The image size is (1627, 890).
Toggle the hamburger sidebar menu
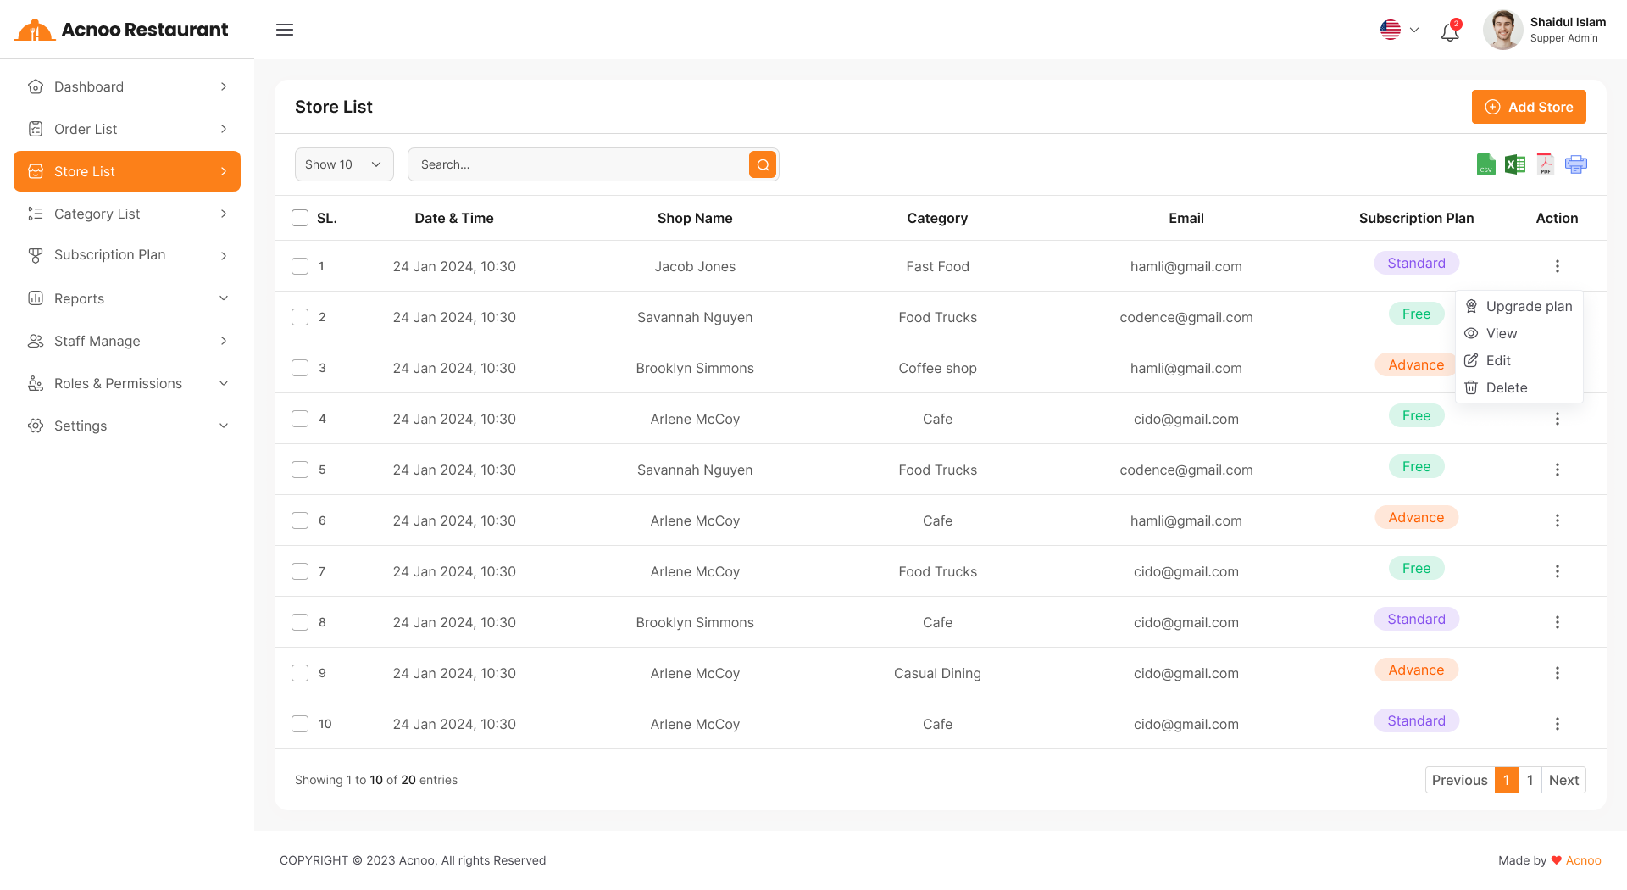(x=285, y=30)
